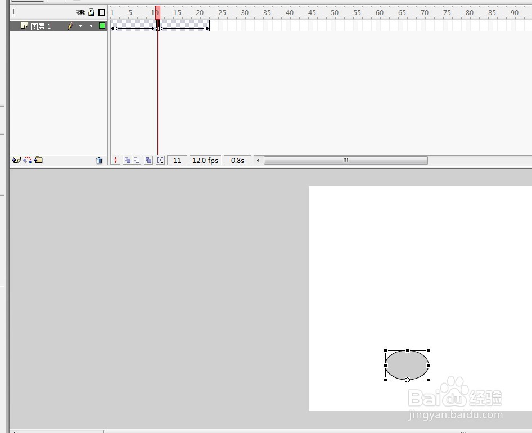Image resolution: width=532 pixels, height=433 pixels.
Task: Select keyframe at frame 11
Action: (158, 26)
